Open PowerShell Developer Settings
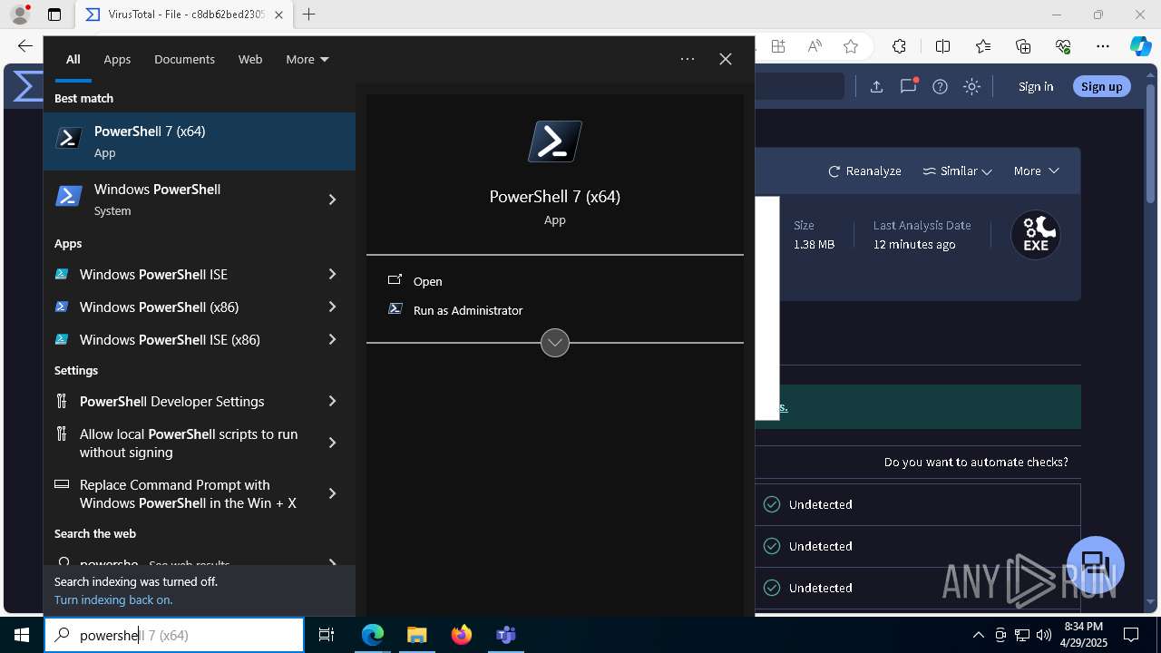Image resolution: width=1161 pixels, height=653 pixels. (x=186, y=401)
